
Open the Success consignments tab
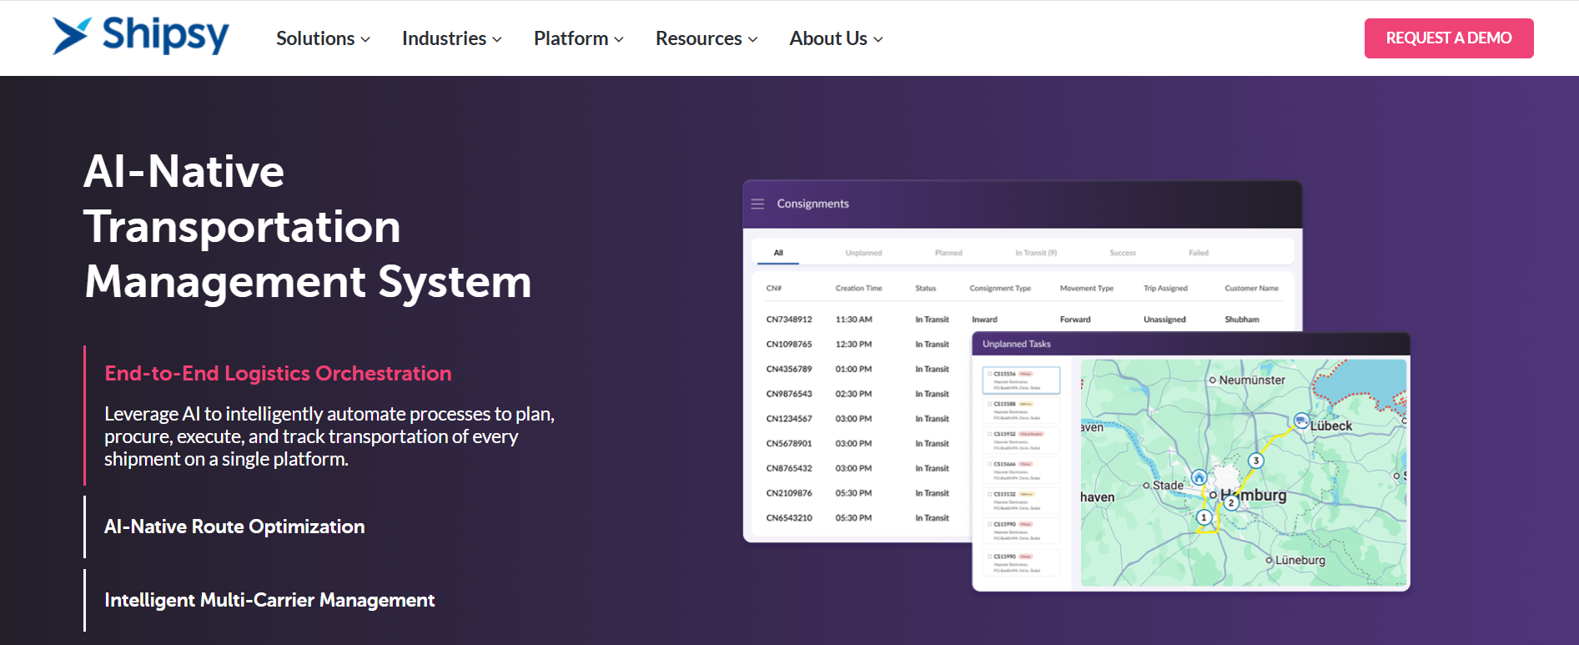[1123, 253]
